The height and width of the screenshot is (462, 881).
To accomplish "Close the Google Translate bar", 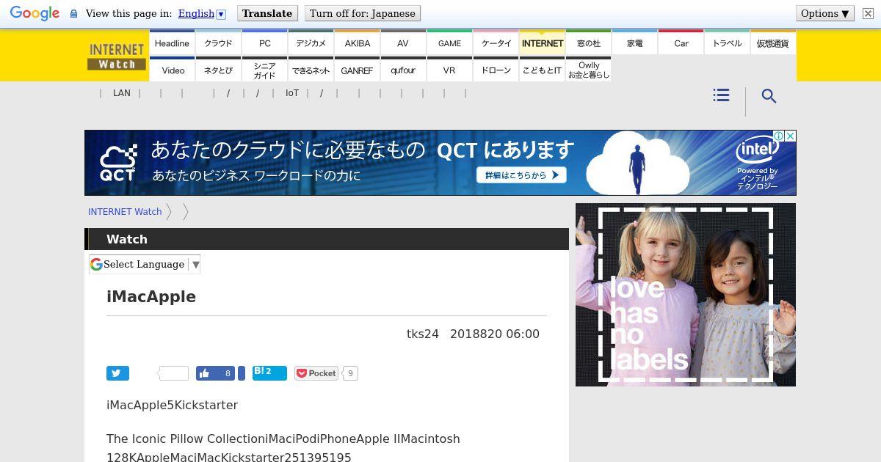I will (x=868, y=13).
